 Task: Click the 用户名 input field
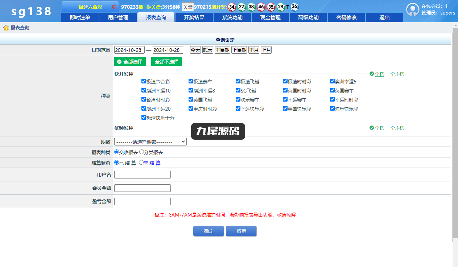pos(143,174)
